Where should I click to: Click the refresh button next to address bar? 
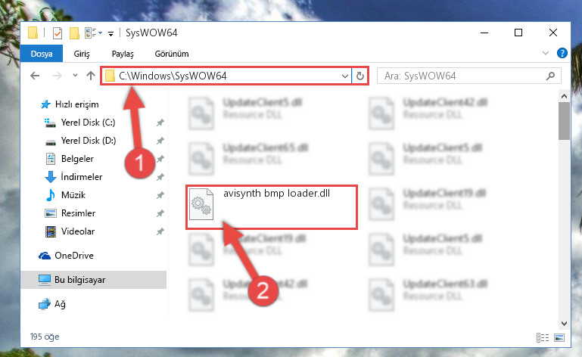coord(359,76)
